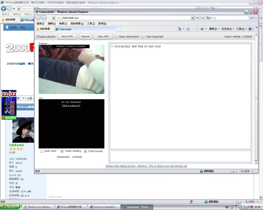Screen dimensions: 263x210
Task: Check the Cam required checkbox
Action: pos(143,37)
